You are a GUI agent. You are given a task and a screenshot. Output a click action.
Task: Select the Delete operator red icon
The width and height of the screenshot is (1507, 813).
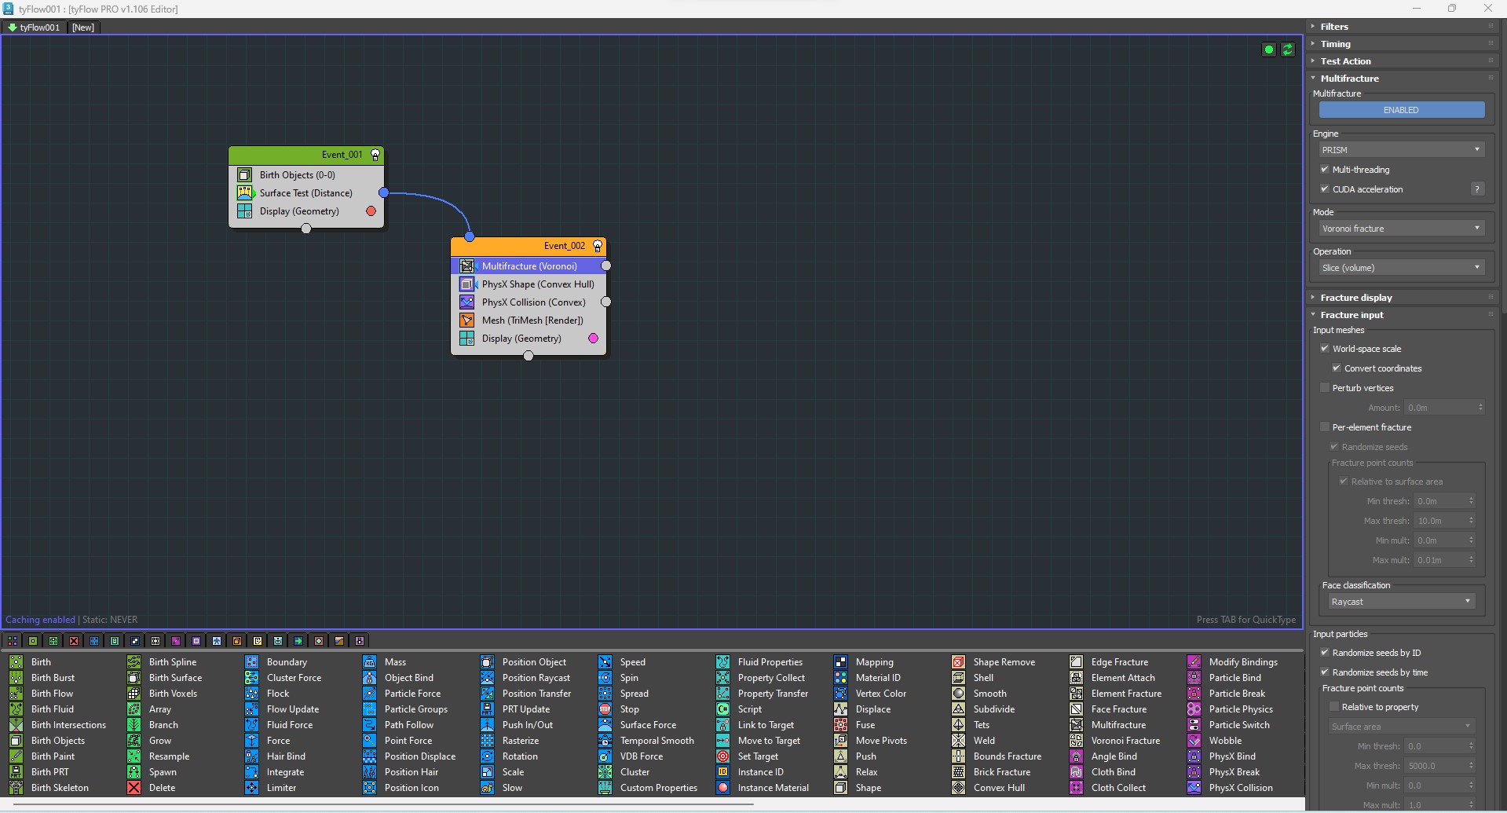(x=134, y=788)
